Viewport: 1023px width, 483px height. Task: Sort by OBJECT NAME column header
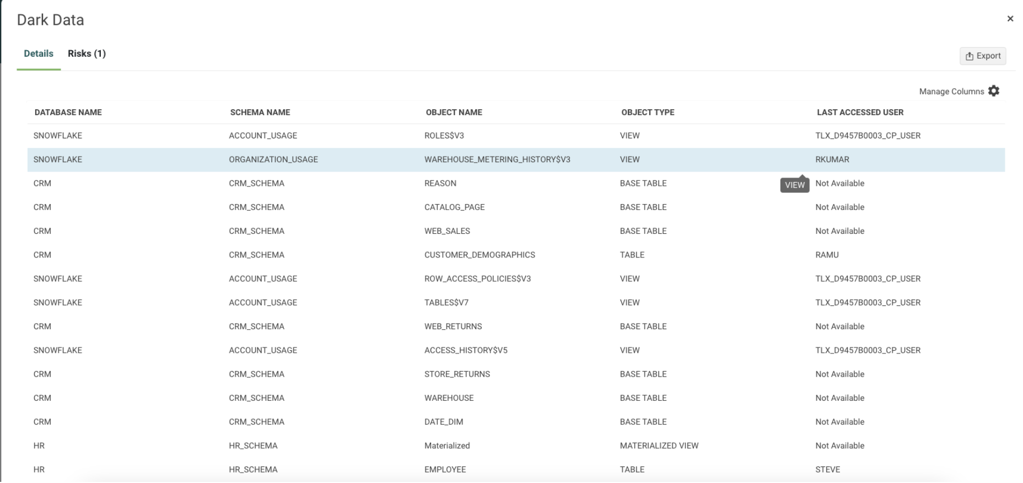click(454, 112)
